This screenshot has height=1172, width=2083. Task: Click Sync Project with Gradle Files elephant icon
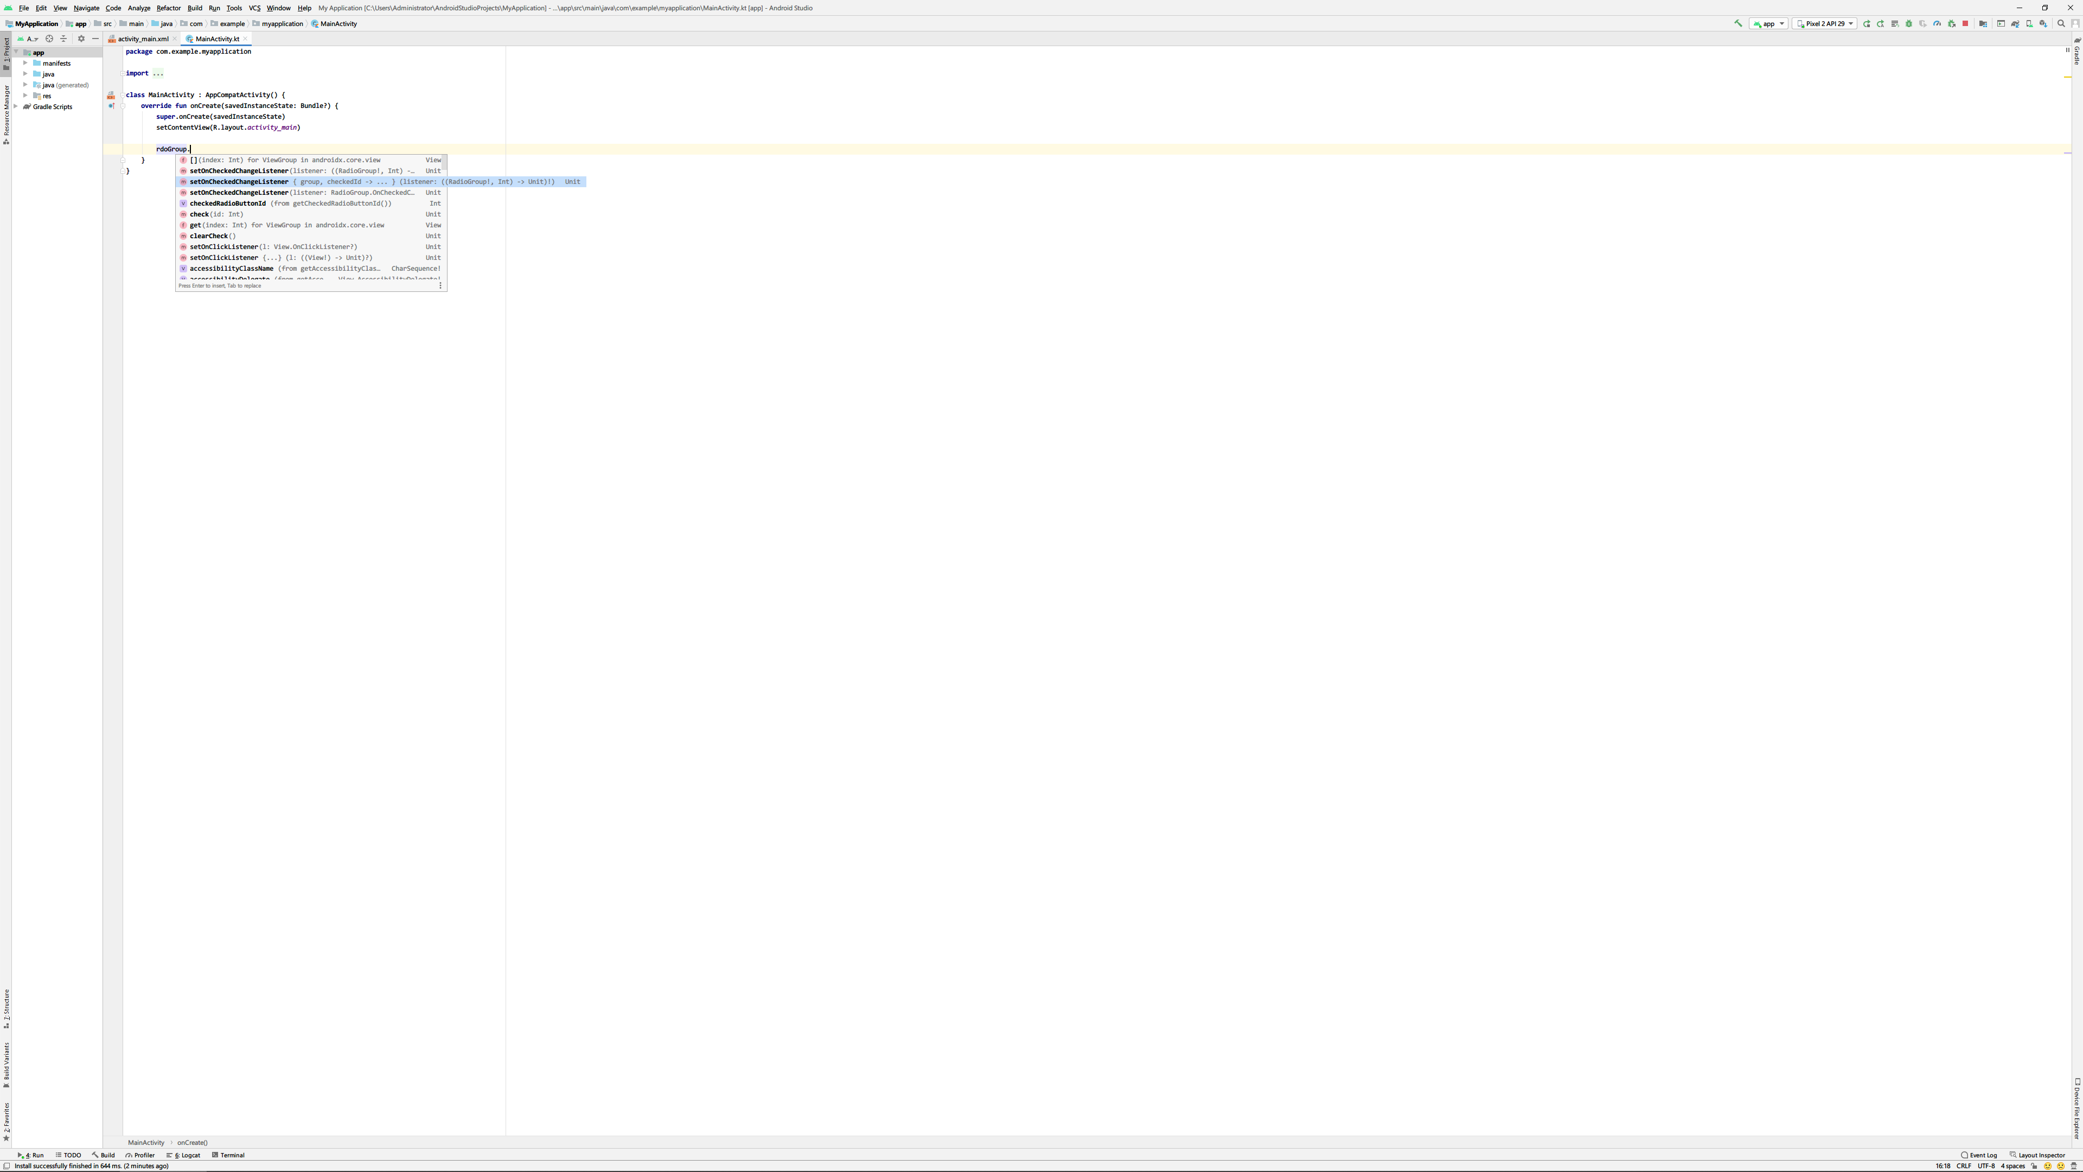[2015, 23]
